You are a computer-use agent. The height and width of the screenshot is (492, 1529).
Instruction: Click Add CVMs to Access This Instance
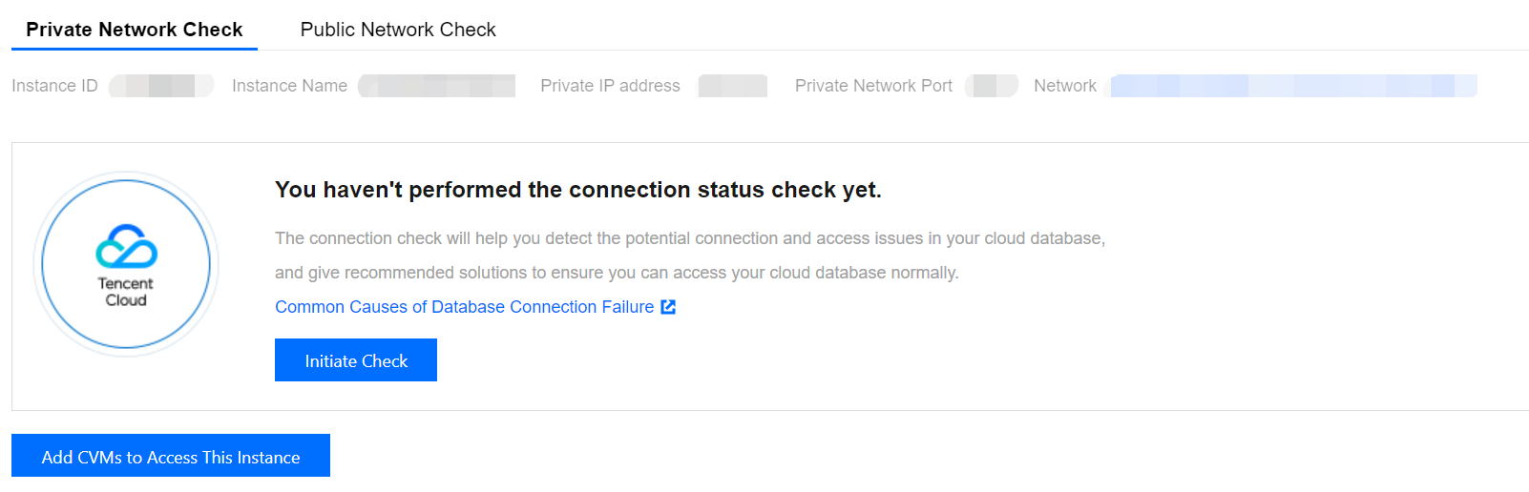click(171, 457)
